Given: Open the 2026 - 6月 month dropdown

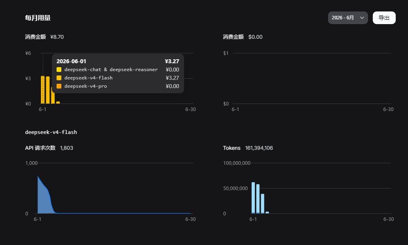Looking at the screenshot, I should (x=348, y=18).
